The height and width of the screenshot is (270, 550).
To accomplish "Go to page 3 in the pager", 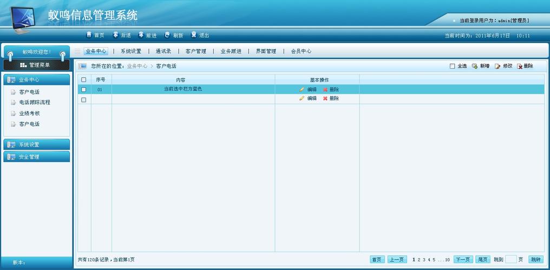I will [424, 260].
